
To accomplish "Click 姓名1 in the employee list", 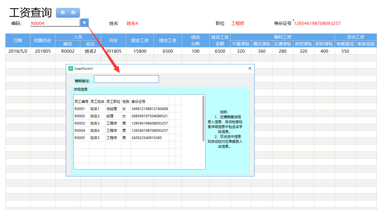I will coord(95,109).
